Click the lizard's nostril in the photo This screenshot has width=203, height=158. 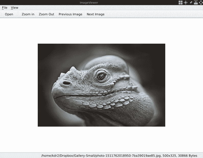coord(67,83)
